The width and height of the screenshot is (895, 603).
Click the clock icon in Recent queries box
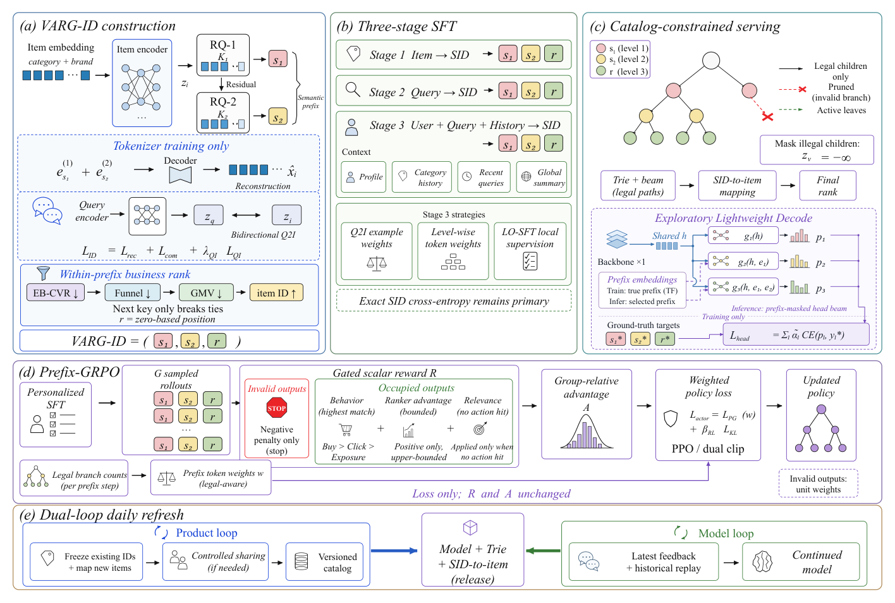click(466, 177)
